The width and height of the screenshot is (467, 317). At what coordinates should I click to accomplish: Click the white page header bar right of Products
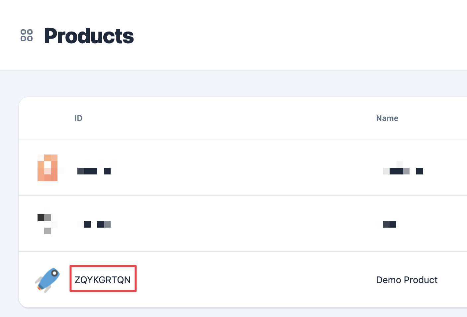(299, 35)
